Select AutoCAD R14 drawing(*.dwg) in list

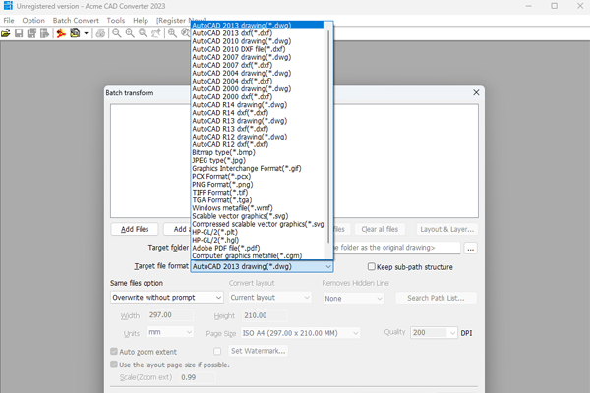coord(258,104)
